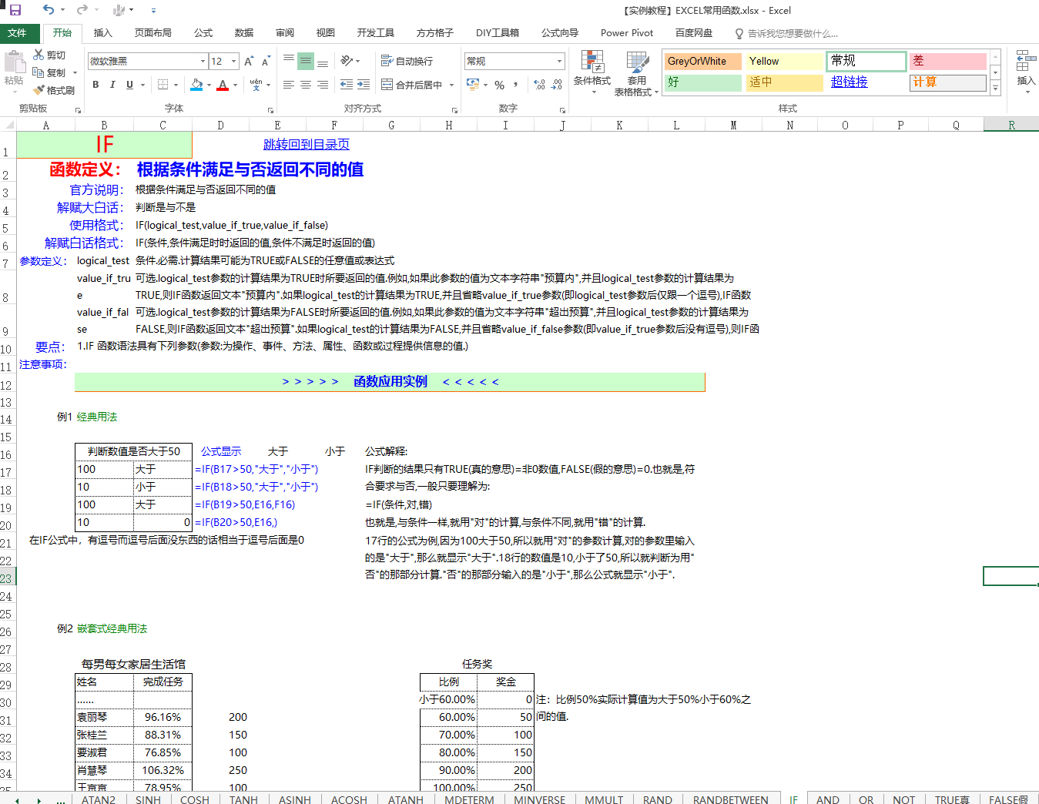Click the 跳转回到目录页 hyperlink
Image resolution: width=1039 pixels, height=804 pixels.
point(306,144)
